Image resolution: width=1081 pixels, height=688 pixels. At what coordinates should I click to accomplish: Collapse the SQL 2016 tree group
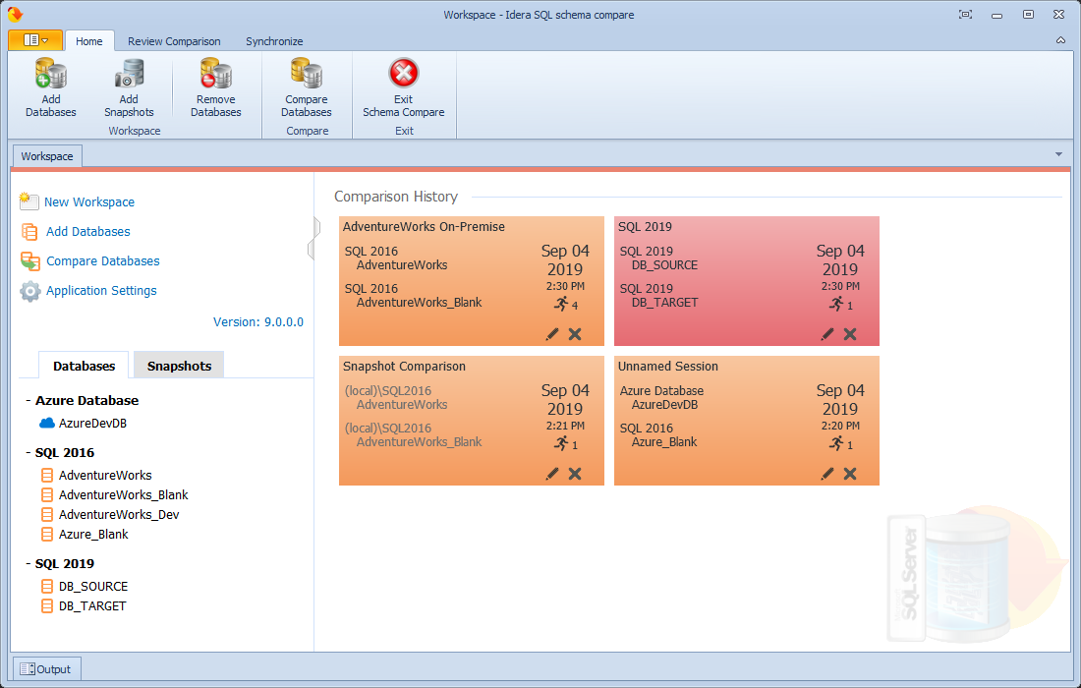(28, 453)
